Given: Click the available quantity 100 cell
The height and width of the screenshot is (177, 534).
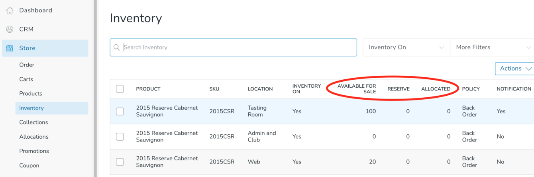Looking at the screenshot, I should click(371, 111).
